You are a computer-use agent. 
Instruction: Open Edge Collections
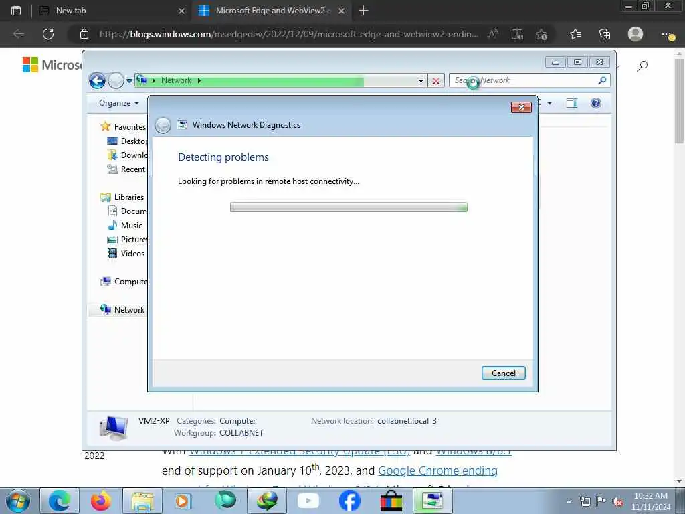[x=605, y=34]
